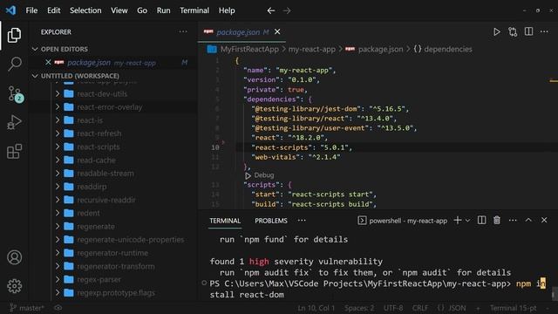Open the Help menu

coord(227,10)
